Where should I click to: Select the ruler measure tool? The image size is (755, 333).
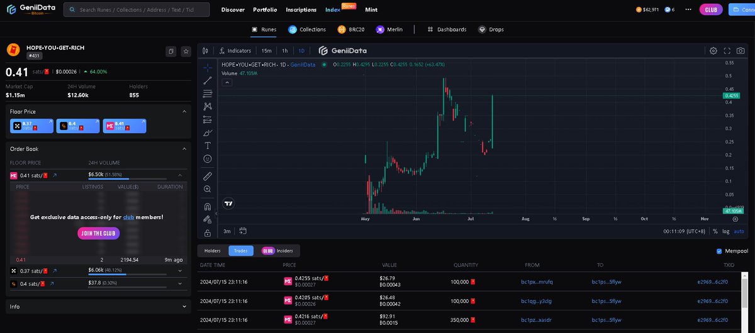click(208, 176)
